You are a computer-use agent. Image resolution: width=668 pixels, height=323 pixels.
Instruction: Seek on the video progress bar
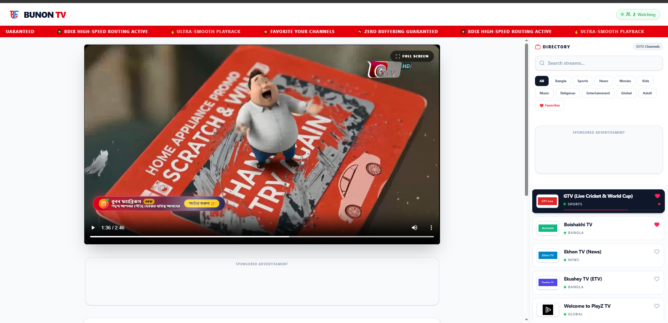point(262,237)
